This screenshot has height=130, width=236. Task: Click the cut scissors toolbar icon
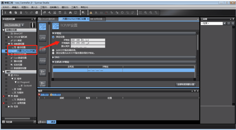(5, 13)
